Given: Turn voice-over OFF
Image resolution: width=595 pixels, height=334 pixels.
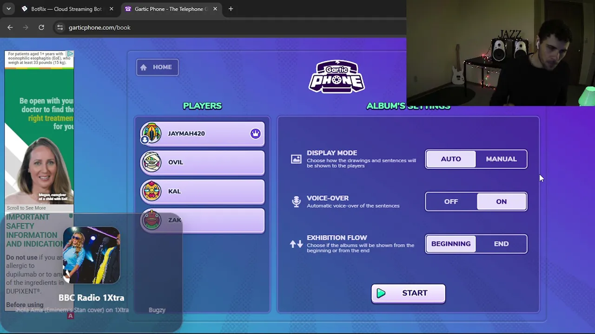Looking at the screenshot, I should click(451, 201).
